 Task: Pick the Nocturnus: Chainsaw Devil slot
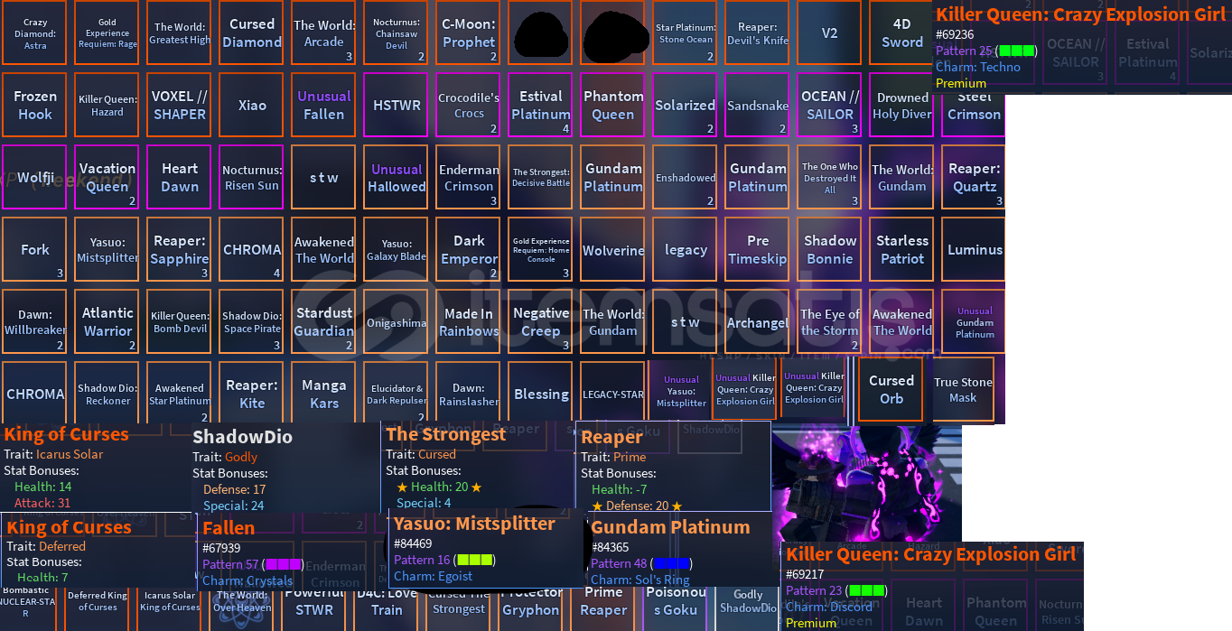[397, 32]
